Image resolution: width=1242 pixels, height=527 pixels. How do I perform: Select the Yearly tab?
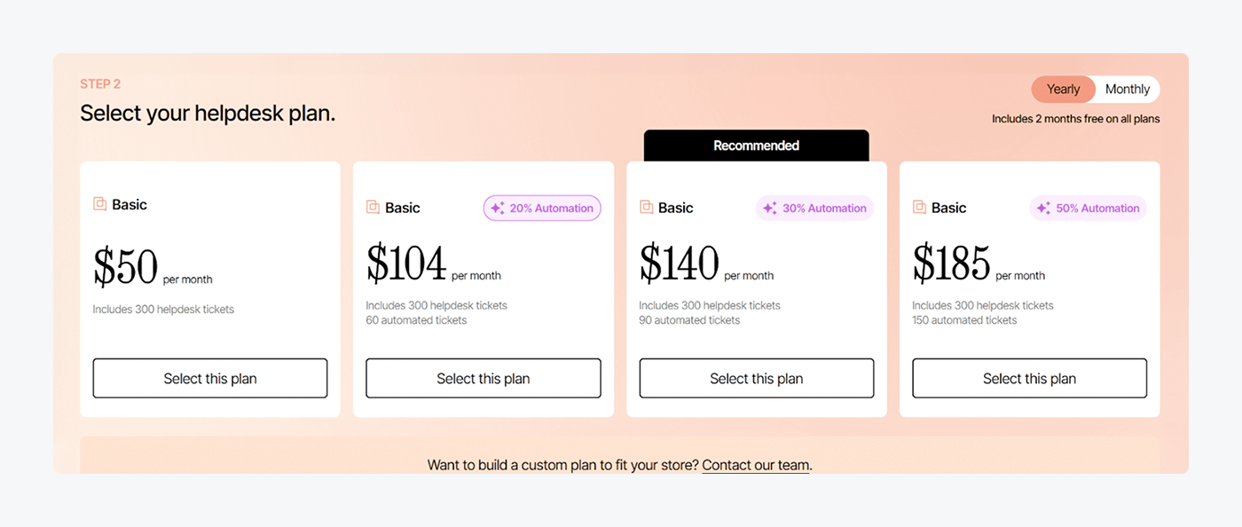pos(1063,89)
